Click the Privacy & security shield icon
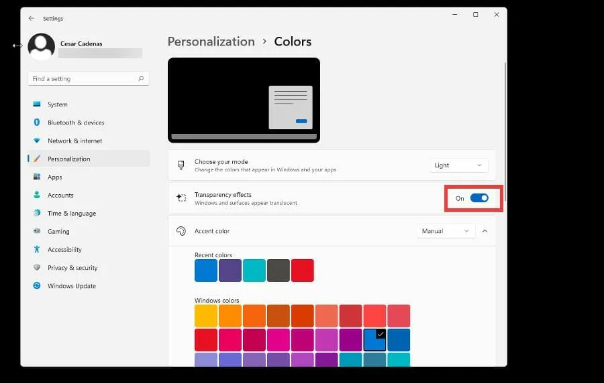This screenshot has height=383, width=604. (37, 268)
